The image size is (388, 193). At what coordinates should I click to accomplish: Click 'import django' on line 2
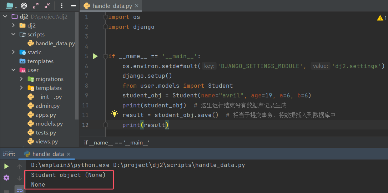pyautogui.click(x=131, y=27)
